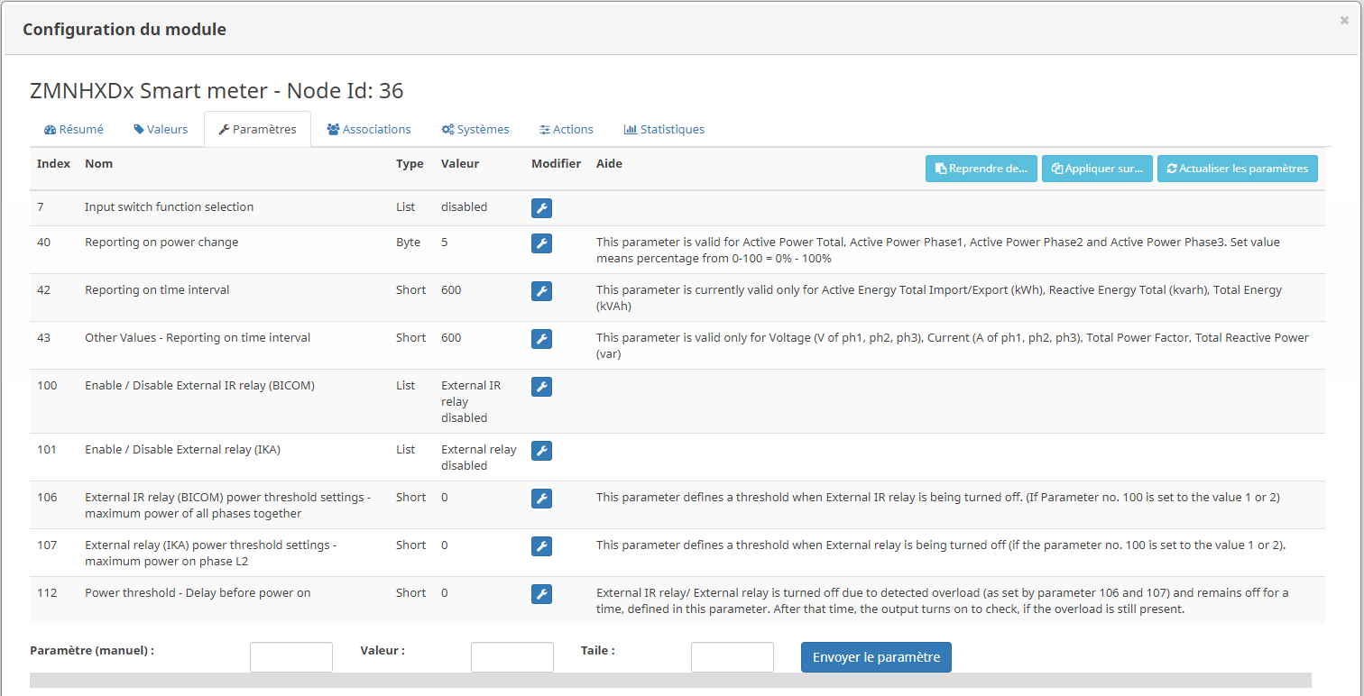Screen dimensions: 1364x696
Task: Edit parameter 7 Input switch function selection
Action: point(541,208)
